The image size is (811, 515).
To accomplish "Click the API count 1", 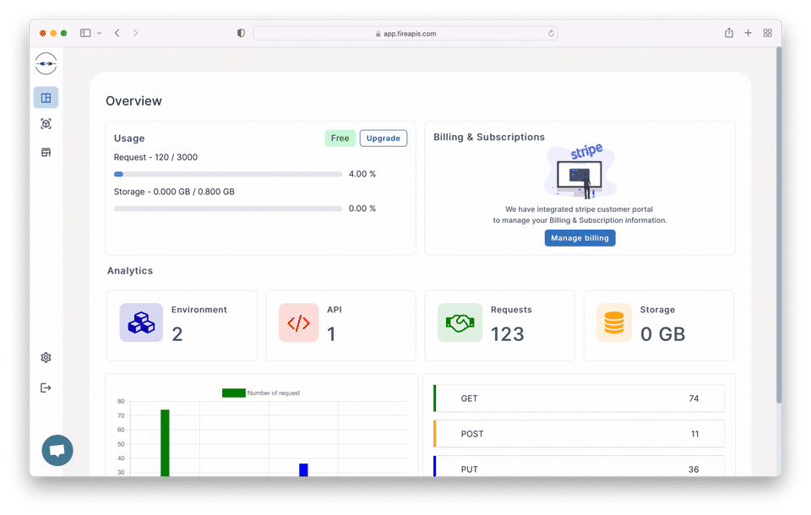I will coord(331,334).
